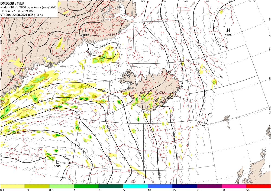Click the red 50 mm legend color segment

pyautogui.click(x=259, y=186)
